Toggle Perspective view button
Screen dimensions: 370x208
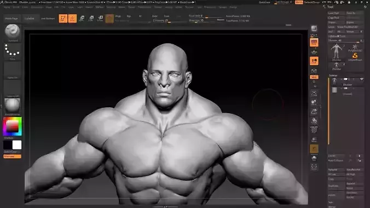pos(314,43)
